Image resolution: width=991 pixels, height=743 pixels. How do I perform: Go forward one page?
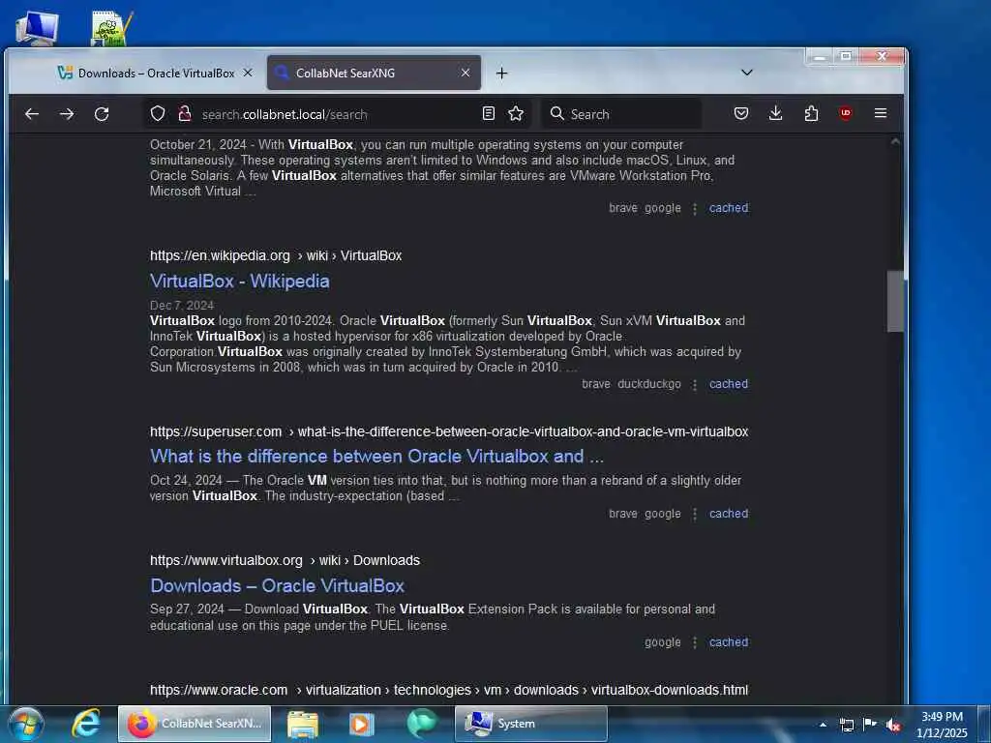tap(67, 114)
